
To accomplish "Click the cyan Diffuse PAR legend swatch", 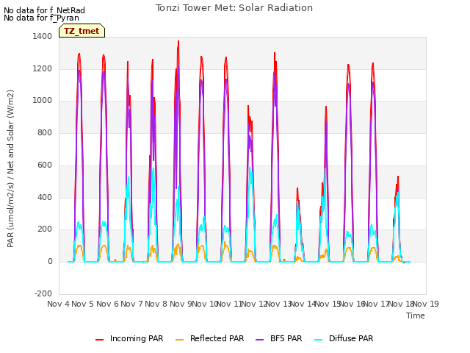I will (319, 340).
